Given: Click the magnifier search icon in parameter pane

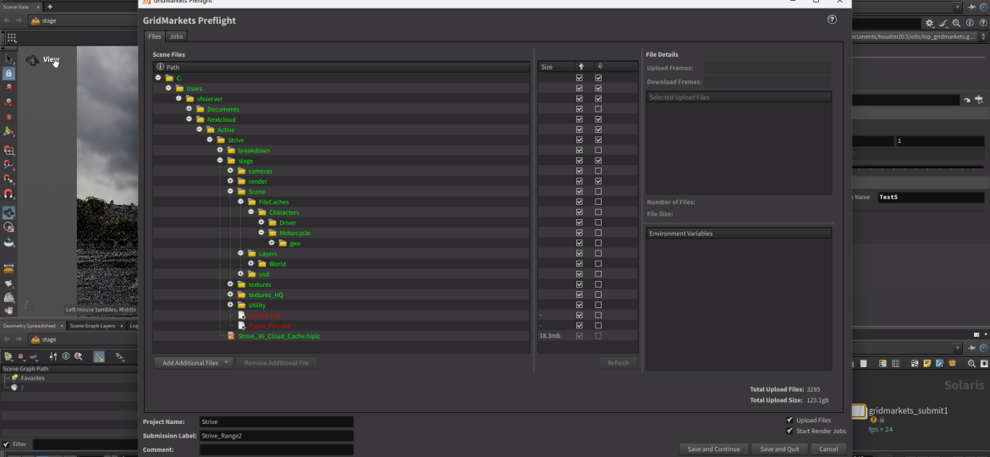Looking at the screenshot, I should tap(956, 24).
